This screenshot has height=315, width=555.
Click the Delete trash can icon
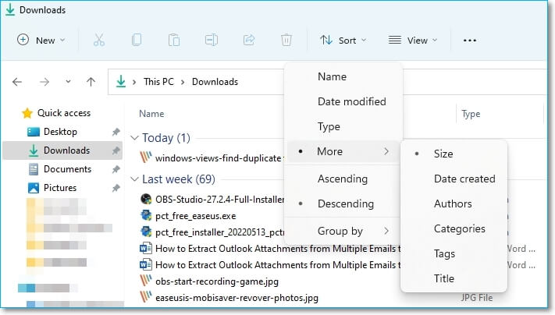tap(286, 40)
